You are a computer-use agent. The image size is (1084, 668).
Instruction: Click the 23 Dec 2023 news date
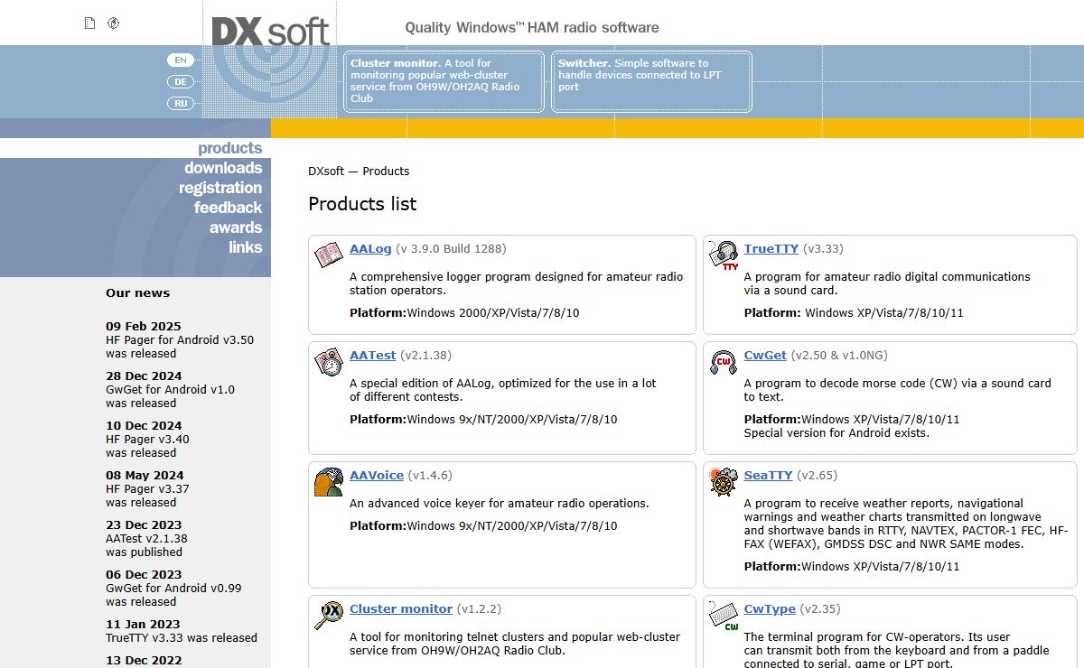(x=144, y=525)
